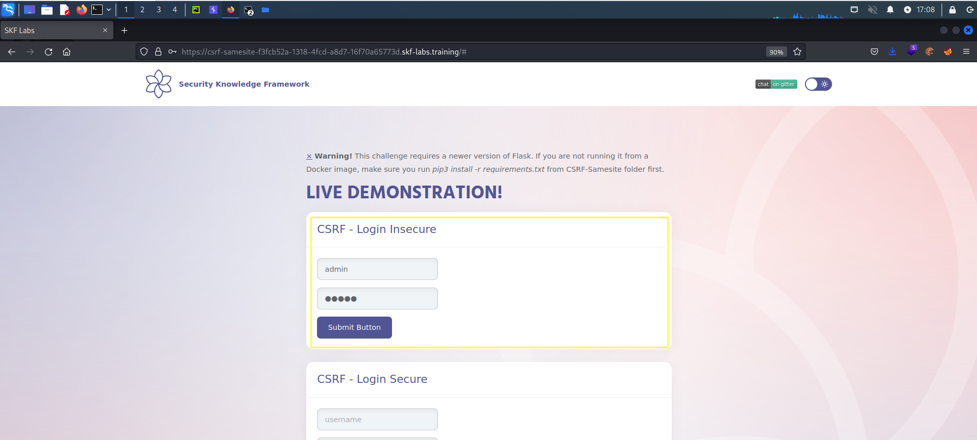Close the SKF Labs tab
This screenshot has height=440, width=977.
[x=105, y=31]
